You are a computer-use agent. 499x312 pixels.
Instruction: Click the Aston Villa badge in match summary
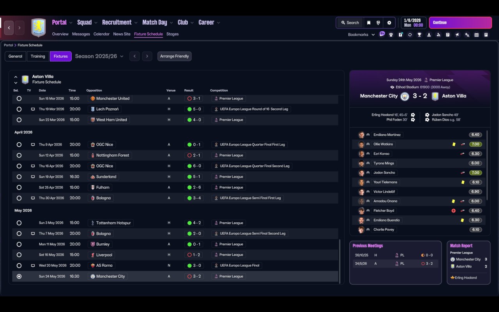[435, 96]
